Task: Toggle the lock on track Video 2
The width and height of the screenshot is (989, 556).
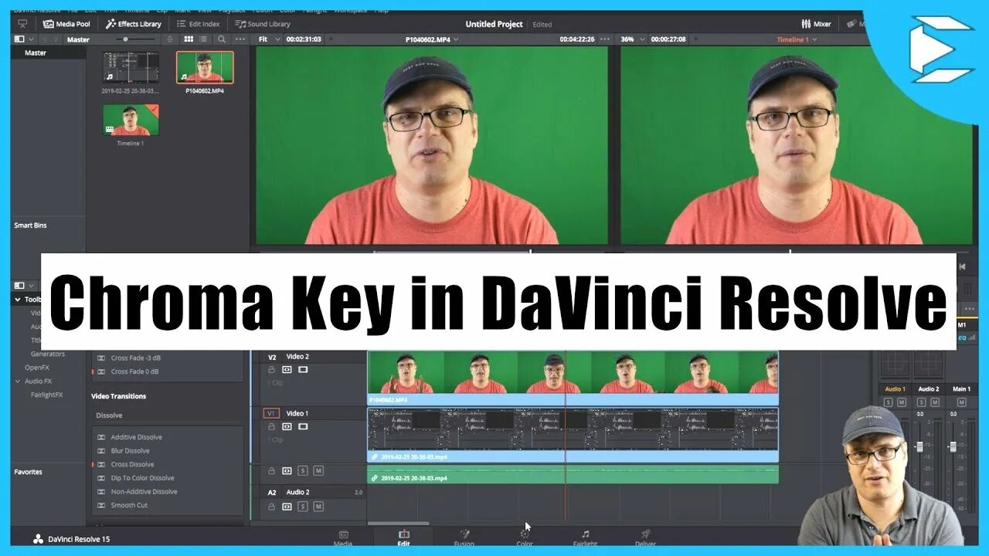Action: tap(271, 370)
